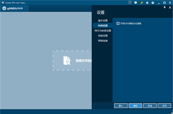Open 拷贝与刻录设置 tab
The height and width of the screenshot is (114, 173).
(103, 31)
